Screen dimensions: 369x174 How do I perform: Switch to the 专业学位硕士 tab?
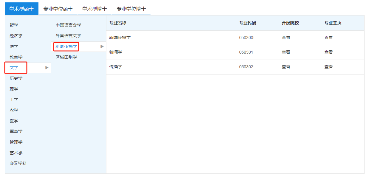(x=58, y=9)
